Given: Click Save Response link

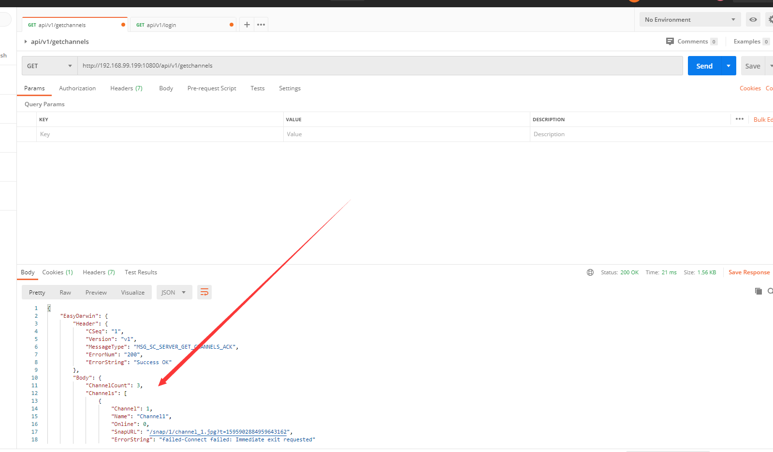Looking at the screenshot, I should click(x=749, y=272).
